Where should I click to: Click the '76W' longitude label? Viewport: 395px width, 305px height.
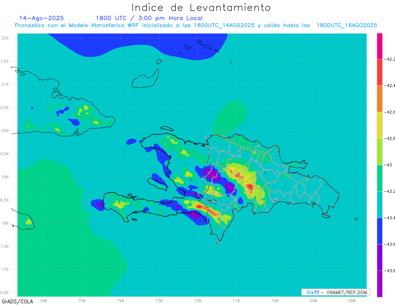click(43, 300)
